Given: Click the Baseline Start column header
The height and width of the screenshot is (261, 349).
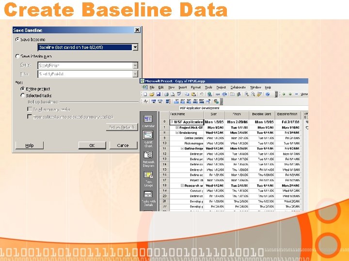Looking at the screenshot, I should 262,115.
